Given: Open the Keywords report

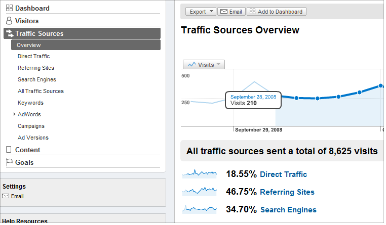Looking at the screenshot, I should (30, 103).
